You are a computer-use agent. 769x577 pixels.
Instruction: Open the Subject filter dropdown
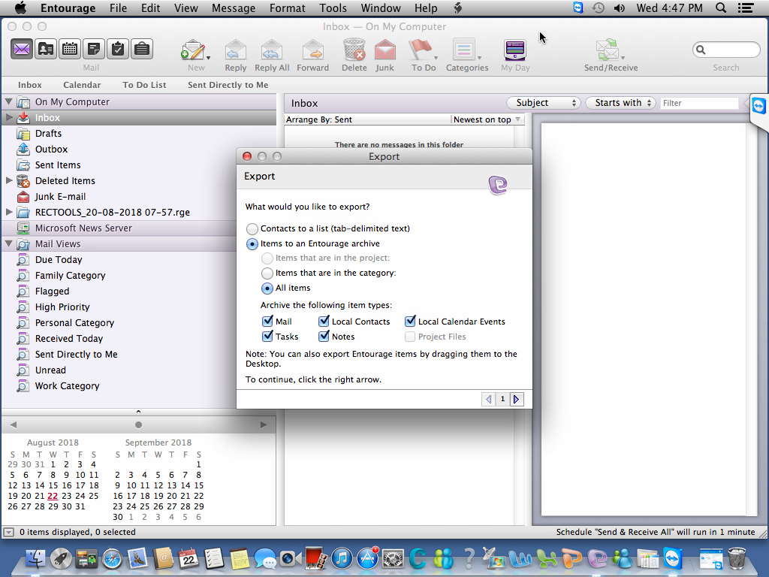pos(544,103)
